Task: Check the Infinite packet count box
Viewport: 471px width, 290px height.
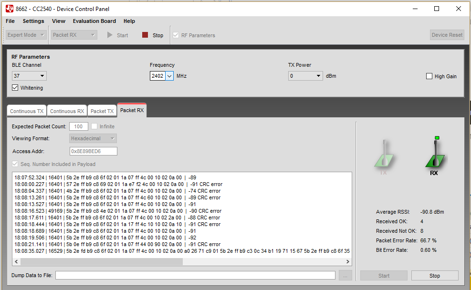Action: (x=94, y=126)
